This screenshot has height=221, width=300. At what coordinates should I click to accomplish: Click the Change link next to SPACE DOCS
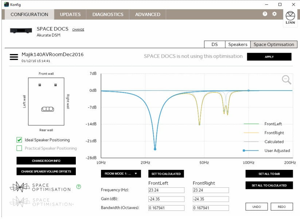click(x=78, y=30)
